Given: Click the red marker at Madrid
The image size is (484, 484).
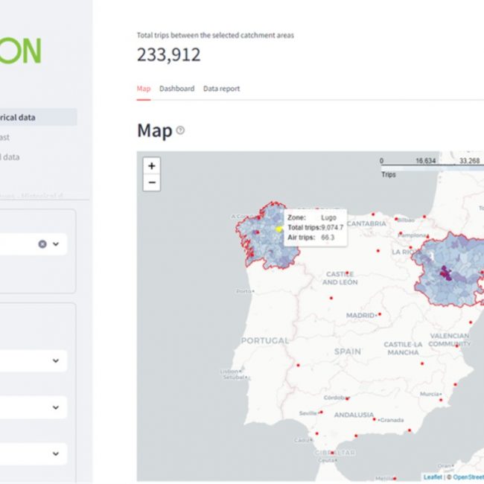Looking at the screenshot, I should coord(379,314).
